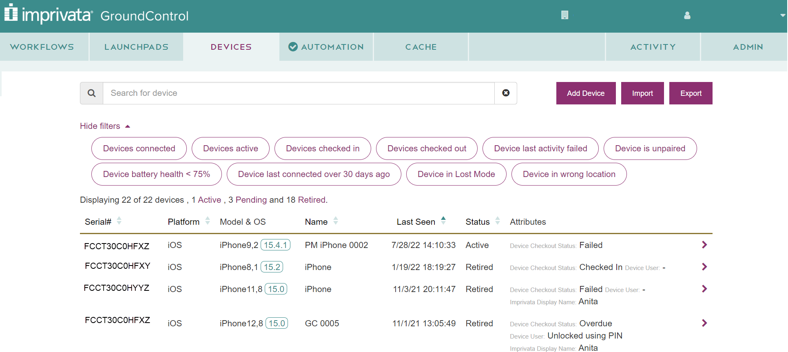Click the Imprivata logo icon

(x=11, y=12)
